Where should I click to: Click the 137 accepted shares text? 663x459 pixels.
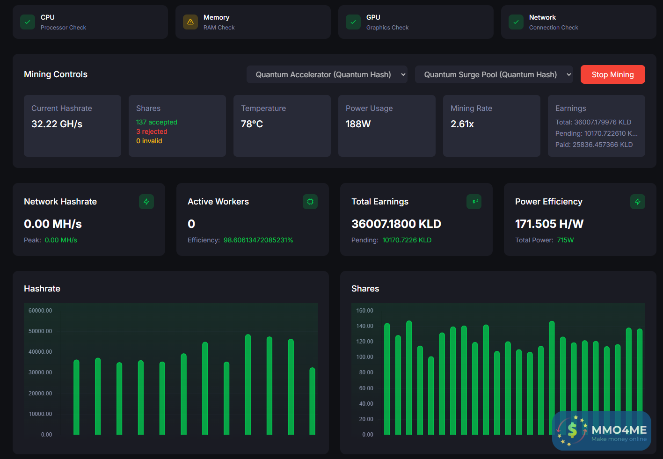click(x=157, y=122)
